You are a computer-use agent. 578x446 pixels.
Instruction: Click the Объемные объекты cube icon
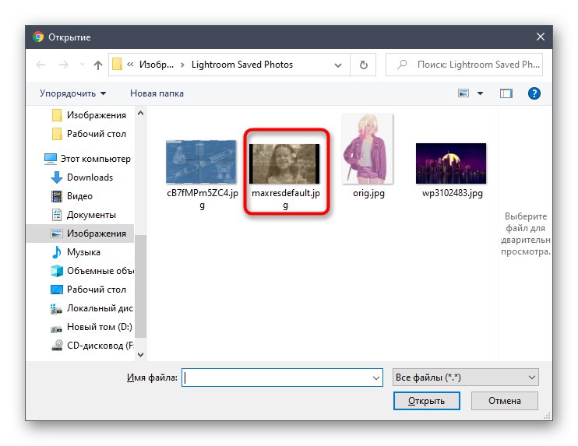tap(57, 271)
